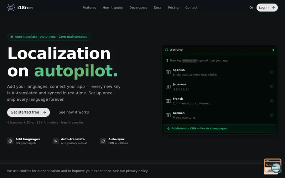Viewport: 285px width, 178px height.
Task: Click the i18now logo icon
Action: [11, 7]
